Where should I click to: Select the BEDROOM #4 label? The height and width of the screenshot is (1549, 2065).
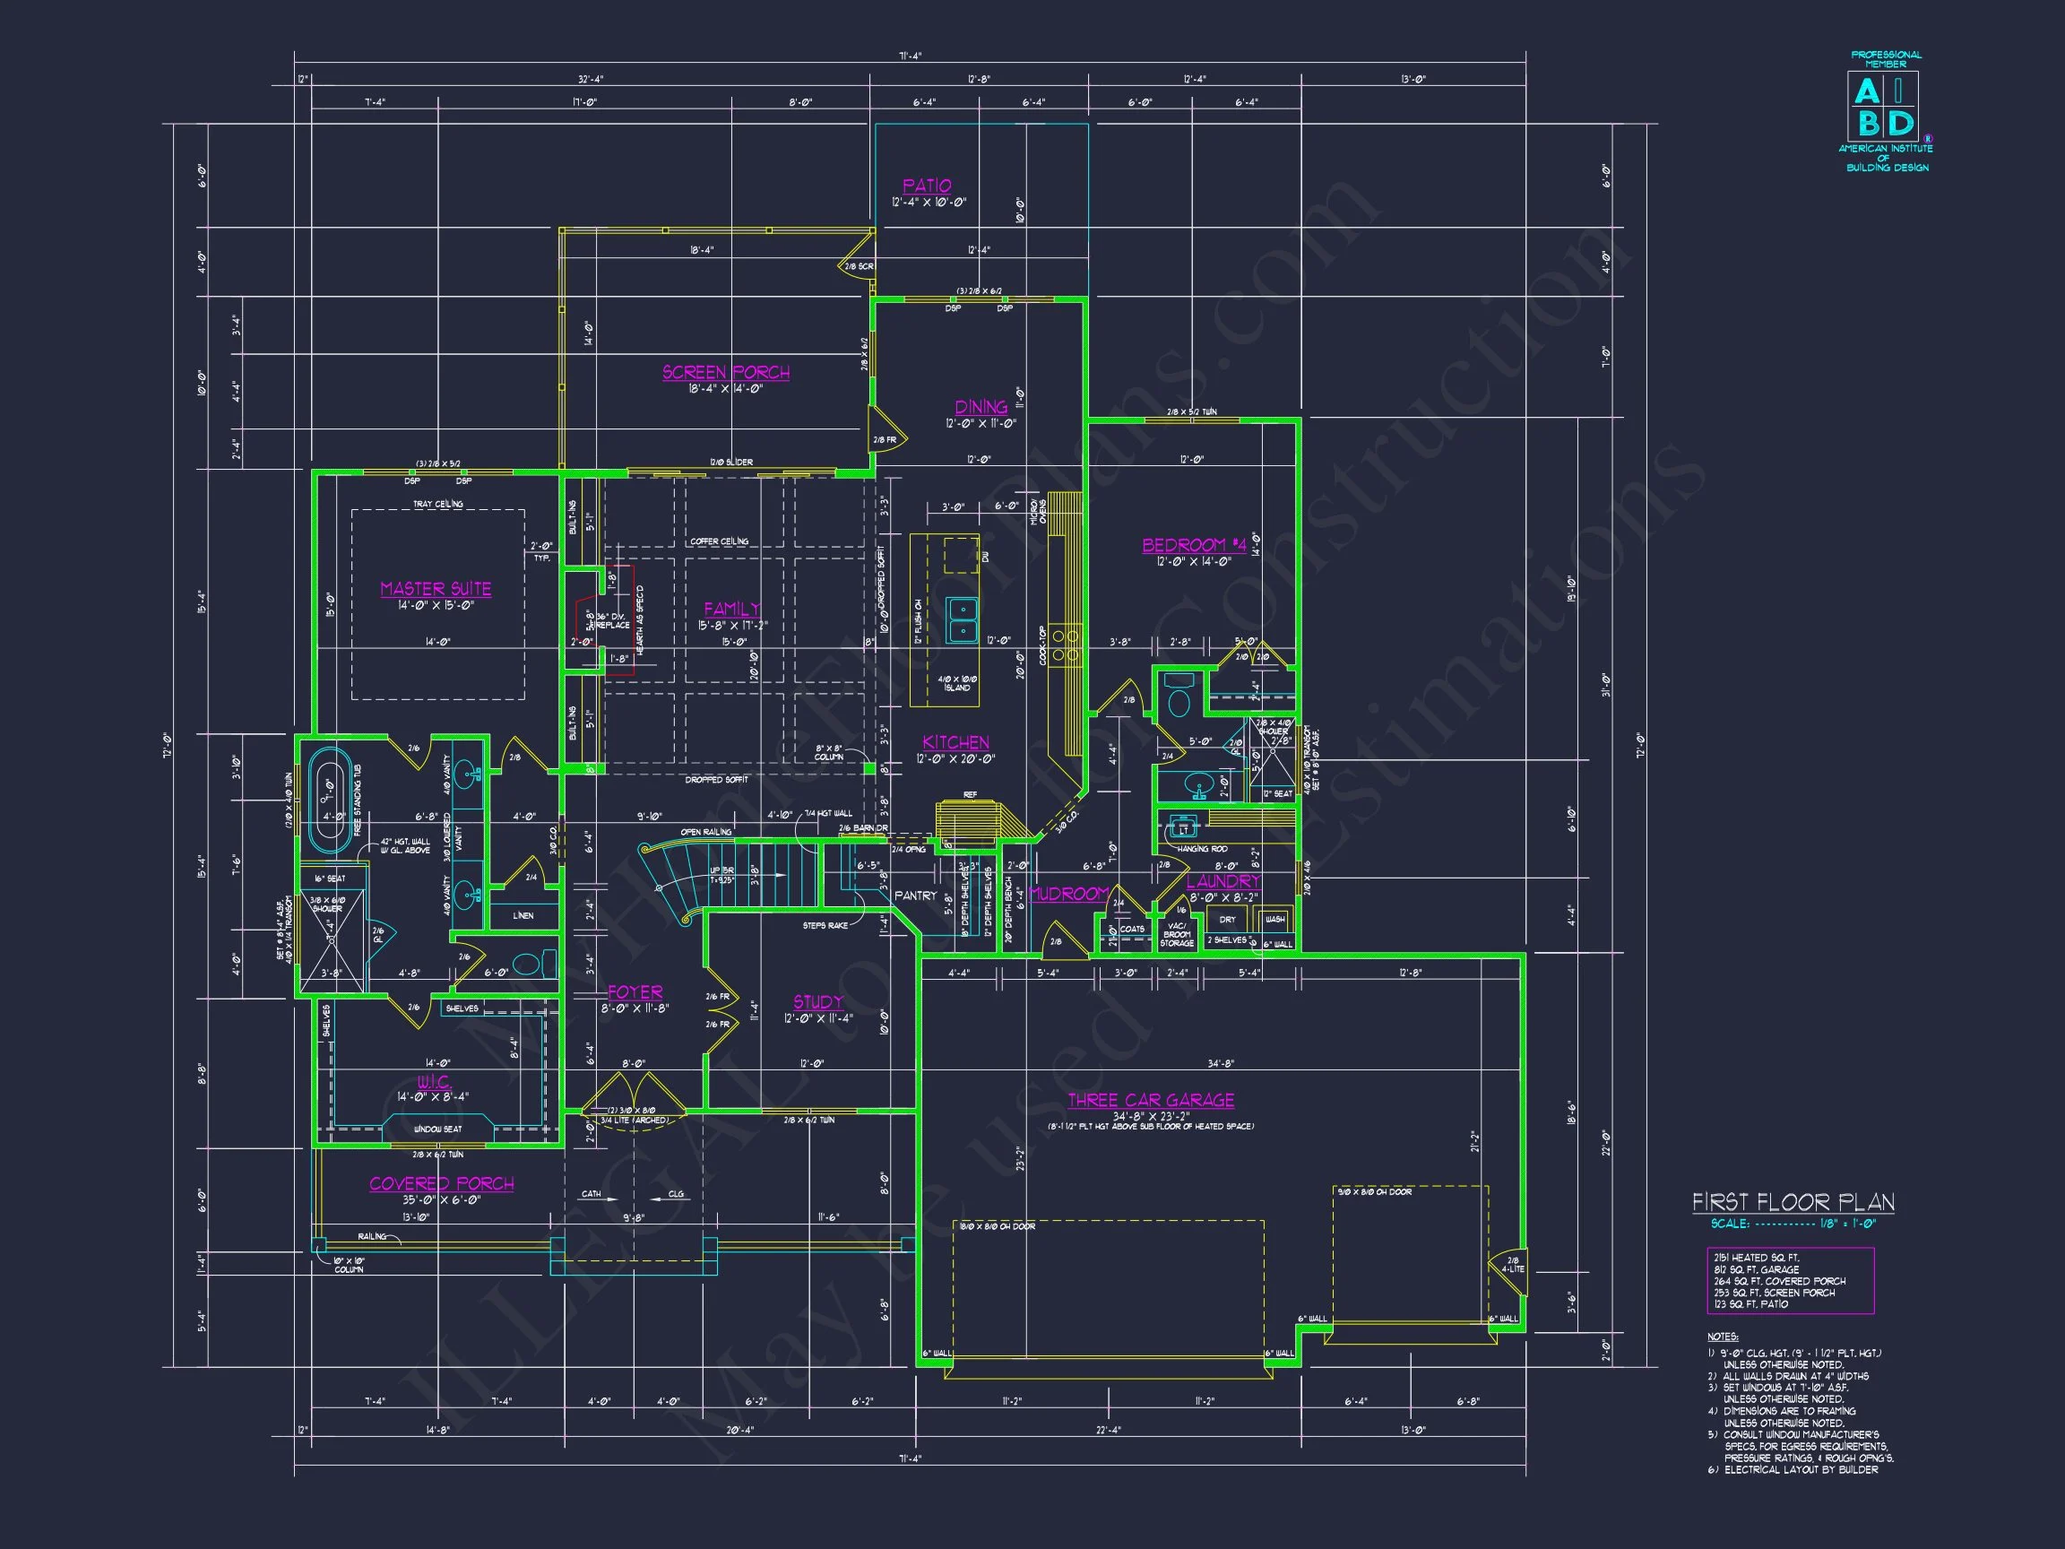pyautogui.click(x=1194, y=545)
